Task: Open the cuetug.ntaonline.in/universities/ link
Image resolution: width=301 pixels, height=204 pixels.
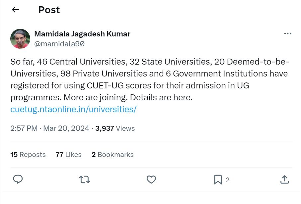Action: tap(73, 109)
